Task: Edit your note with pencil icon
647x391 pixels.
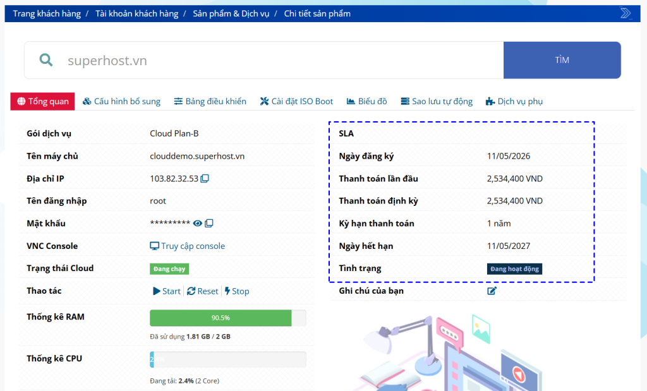Action: pyautogui.click(x=492, y=291)
